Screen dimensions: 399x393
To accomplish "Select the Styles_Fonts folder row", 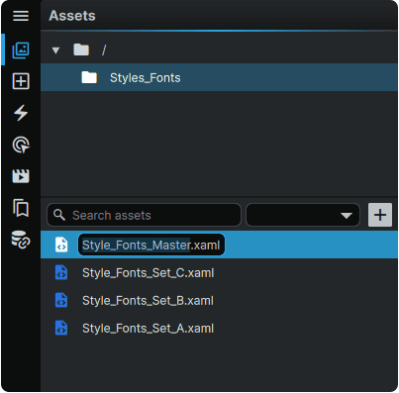I will click(x=219, y=77).
